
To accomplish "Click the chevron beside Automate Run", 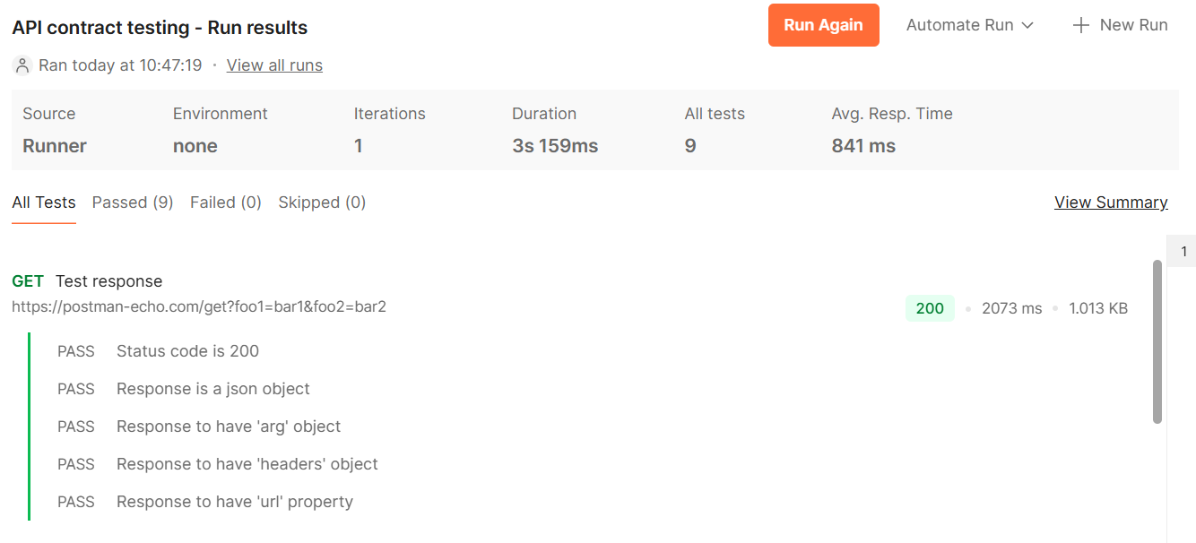I will 1027,25.
